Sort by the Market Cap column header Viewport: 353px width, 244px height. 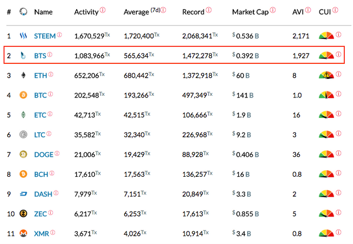coord(250,12)
